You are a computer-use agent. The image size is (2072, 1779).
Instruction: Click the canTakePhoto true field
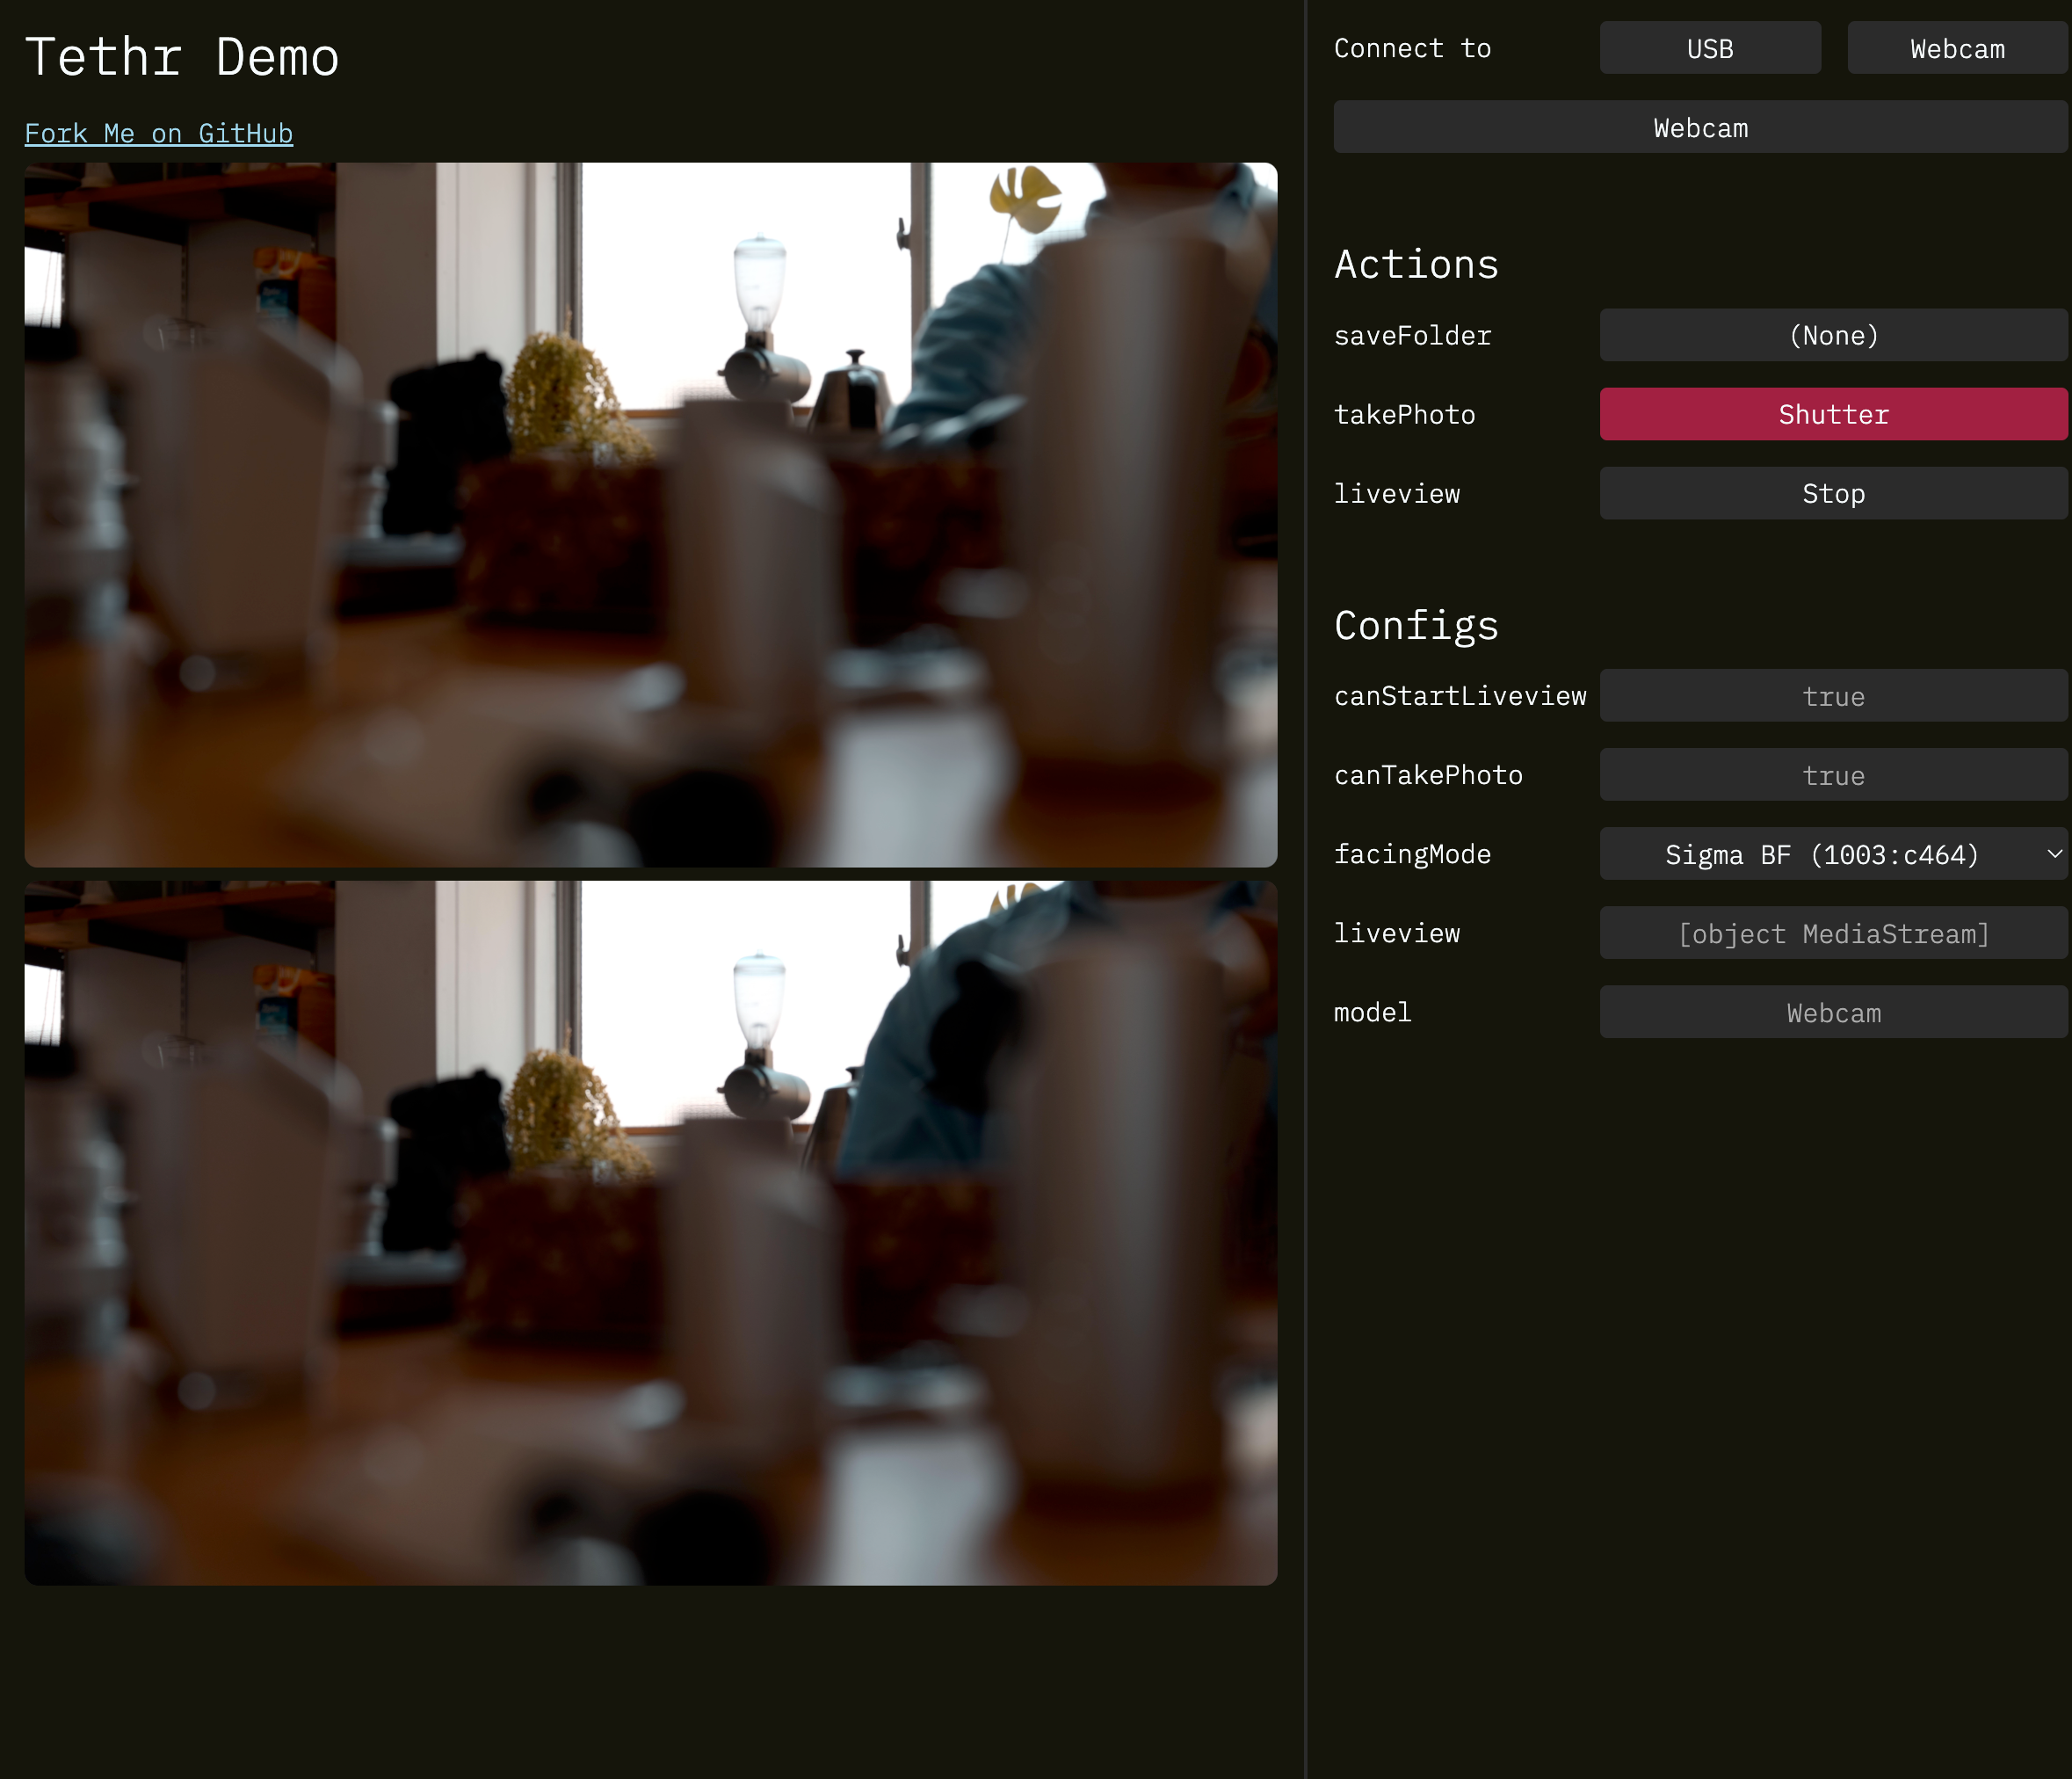click(x=1832, y=775)
